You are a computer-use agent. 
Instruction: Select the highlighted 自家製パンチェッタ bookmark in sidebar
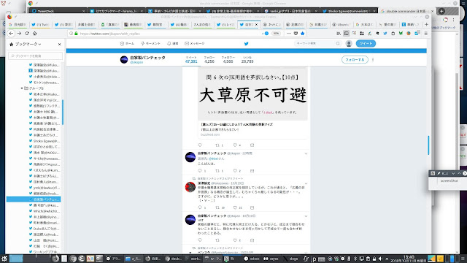point(34,199)
